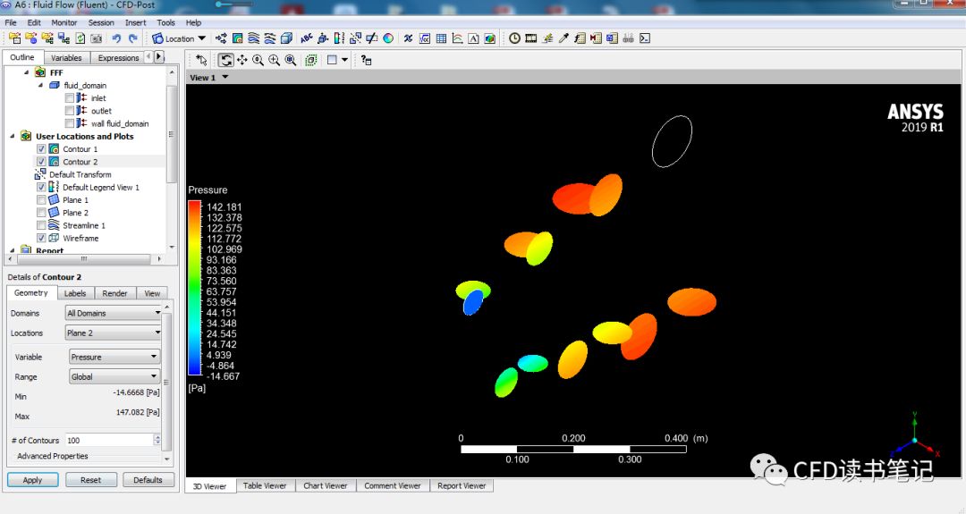966x514 pixels.
Task: Select the Probe tool icon
Action: tap(563, 38)
